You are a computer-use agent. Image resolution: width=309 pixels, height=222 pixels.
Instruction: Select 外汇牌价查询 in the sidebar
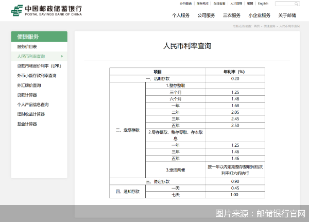click(x=29, y=86)
